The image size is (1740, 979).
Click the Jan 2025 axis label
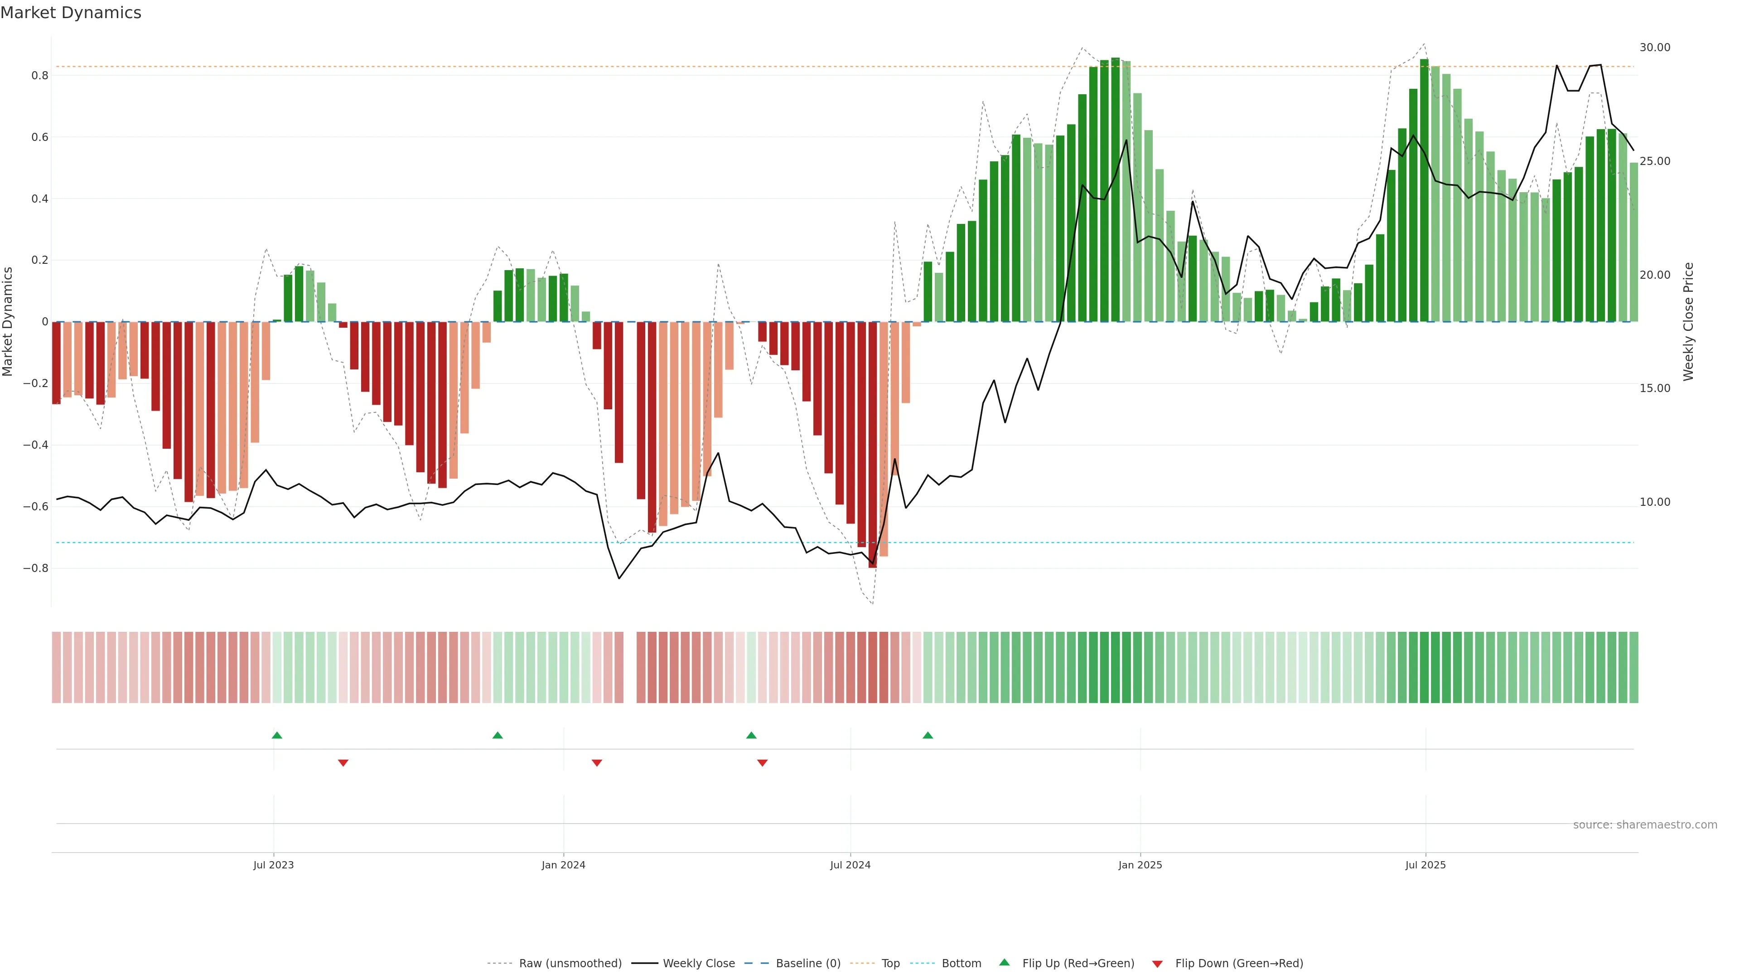coord(1140,865)
